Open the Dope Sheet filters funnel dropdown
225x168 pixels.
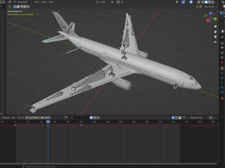pyautogui.click(x=185, y=118)
